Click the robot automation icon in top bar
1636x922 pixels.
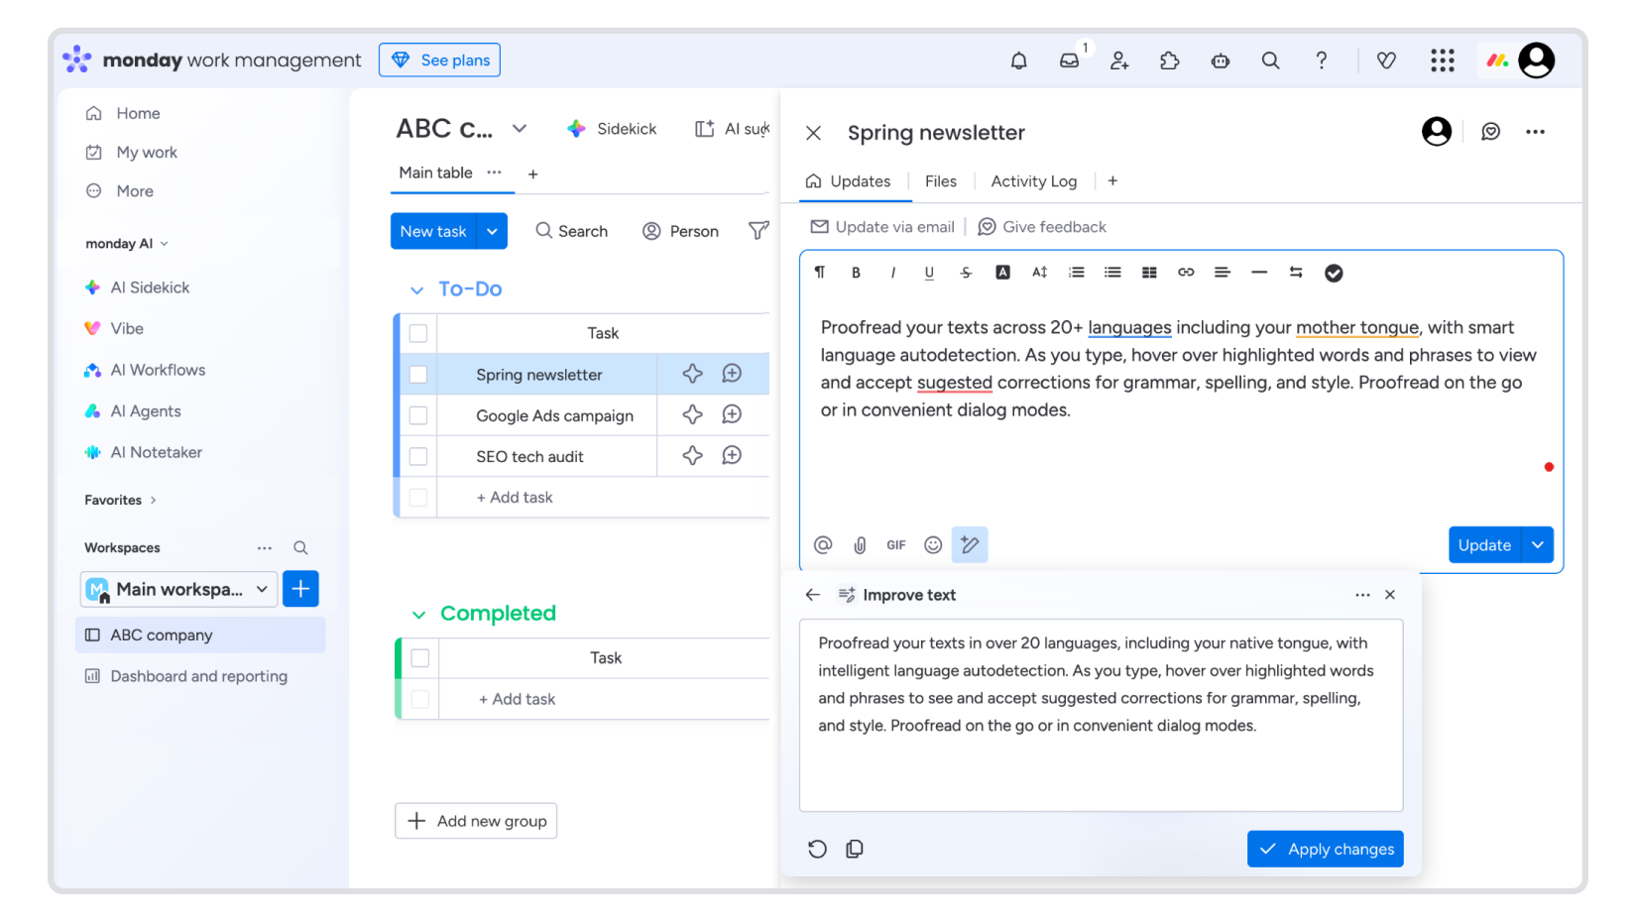[1221, 60]
